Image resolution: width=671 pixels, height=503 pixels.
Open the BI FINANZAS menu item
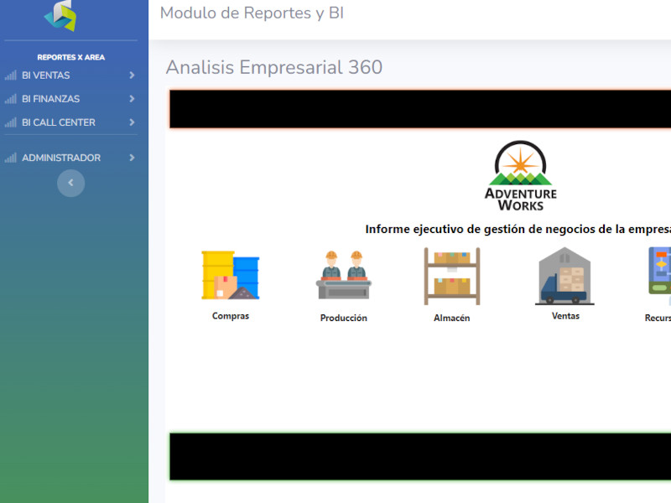[51, 99]
